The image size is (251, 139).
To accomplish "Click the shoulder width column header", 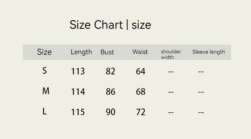I will tap(171, 54).
